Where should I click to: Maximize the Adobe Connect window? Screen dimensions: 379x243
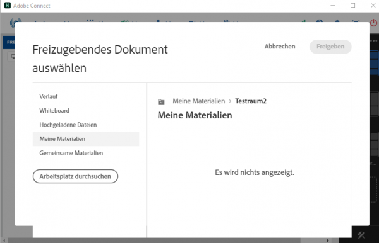click(352, 5)
